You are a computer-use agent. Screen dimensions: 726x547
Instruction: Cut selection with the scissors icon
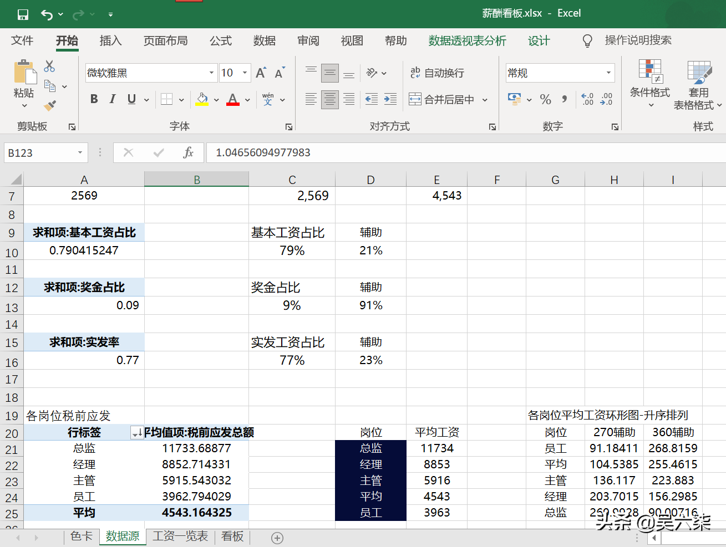(x=49, y=67)
